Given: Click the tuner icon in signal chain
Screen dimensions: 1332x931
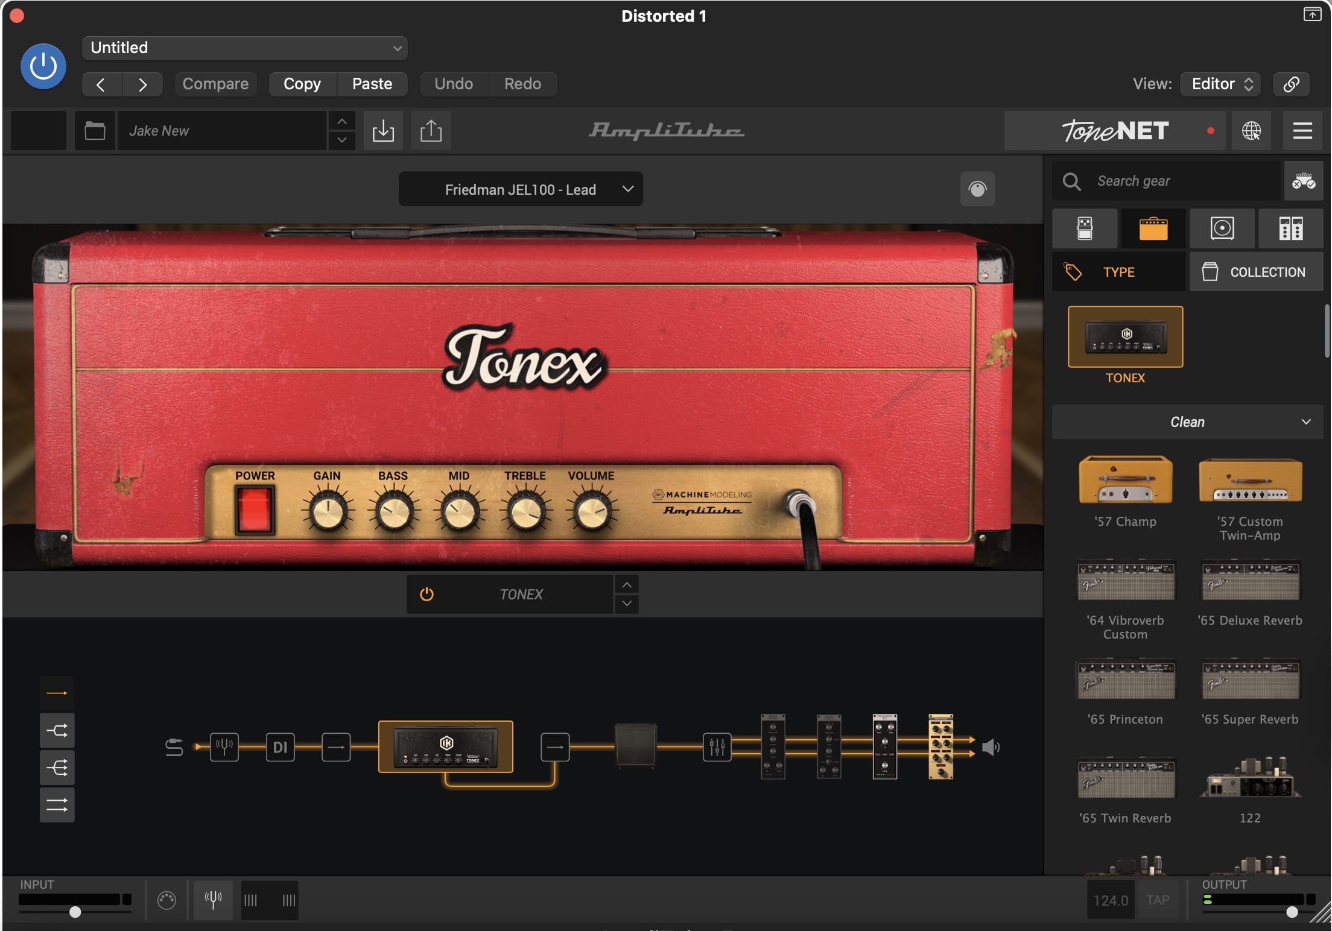Looking at the screenshot, I should 224,748.
